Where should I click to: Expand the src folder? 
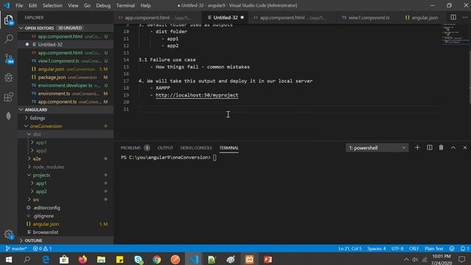click(65, 199)
